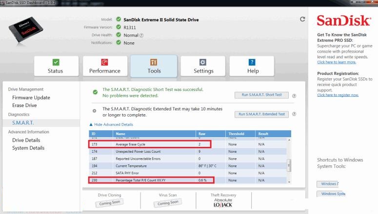The image size is (378, 214).
Task: Open Firmware Update in the sidebar
Action: click(31, 97)
